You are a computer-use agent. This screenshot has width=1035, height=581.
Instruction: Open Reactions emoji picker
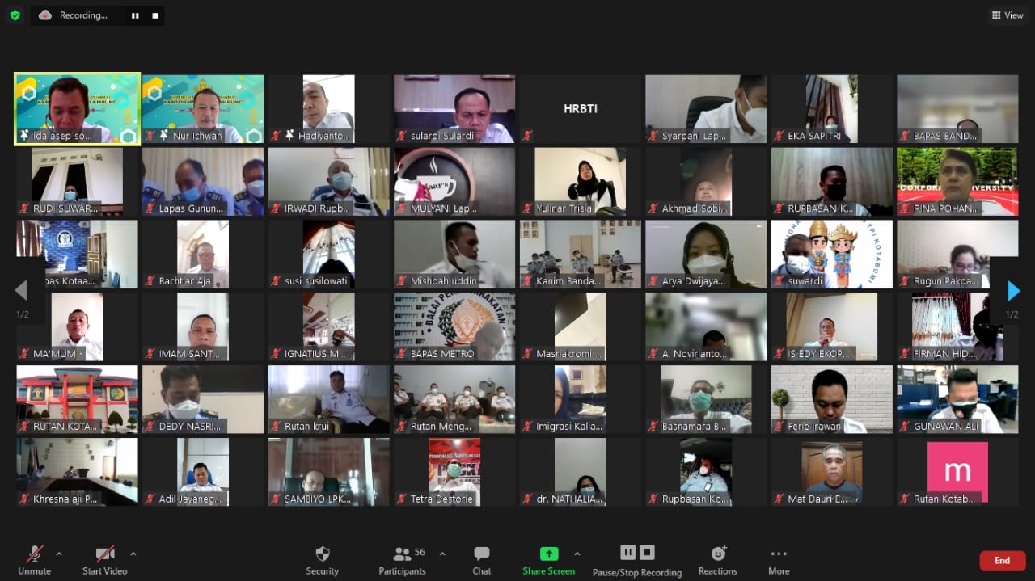(718, 554)
